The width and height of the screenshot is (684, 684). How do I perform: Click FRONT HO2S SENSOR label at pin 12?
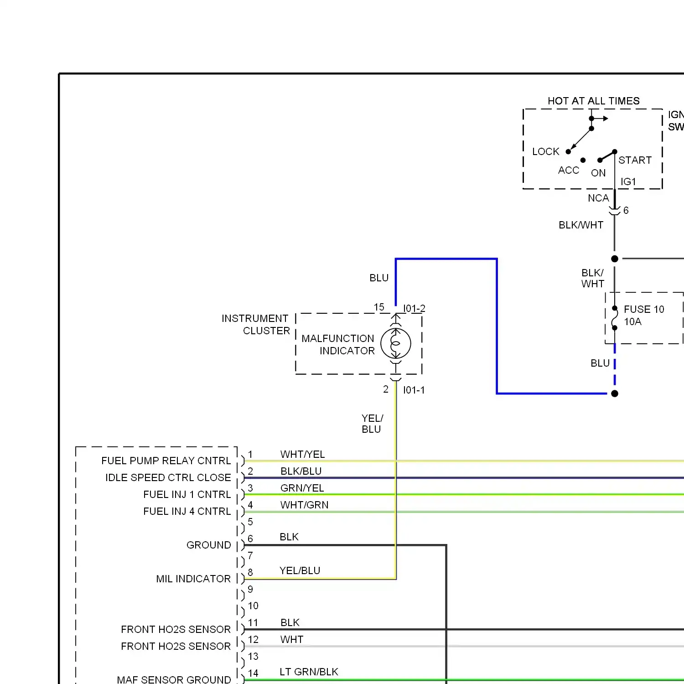(176, 646)
